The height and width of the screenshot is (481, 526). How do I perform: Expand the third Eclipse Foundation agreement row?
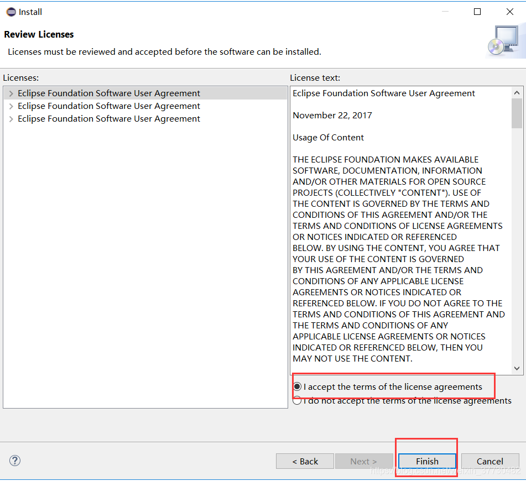tap(11, 119)
